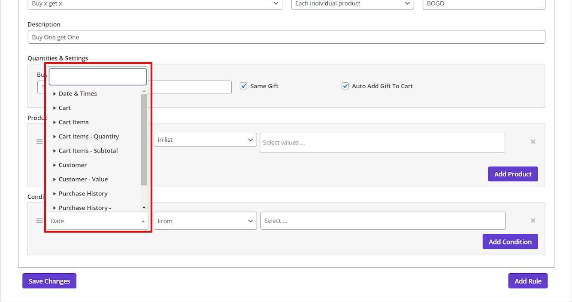Disable Auto Add Gift To Cart
This screenshot has height=302, width=572.
[345, 86]
